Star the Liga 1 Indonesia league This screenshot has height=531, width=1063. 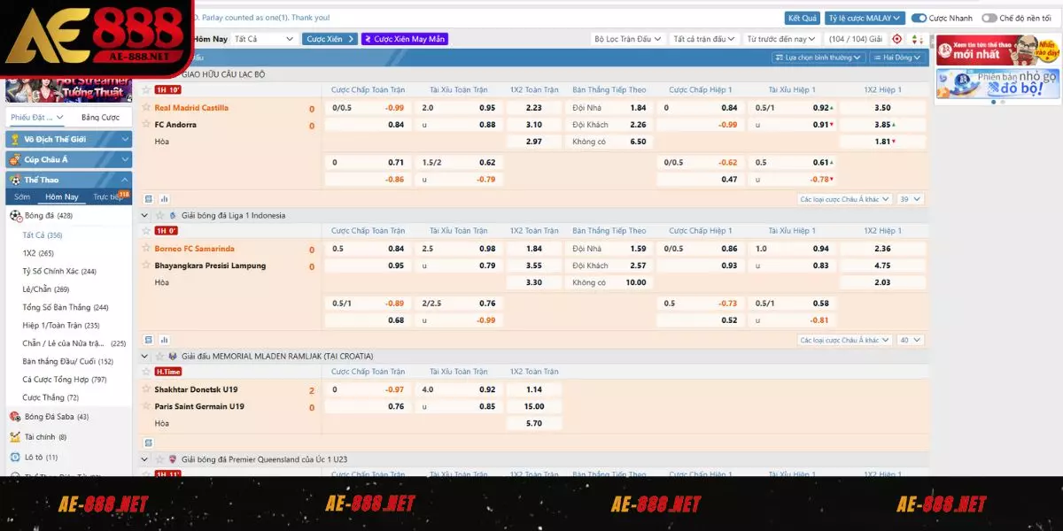159,215
